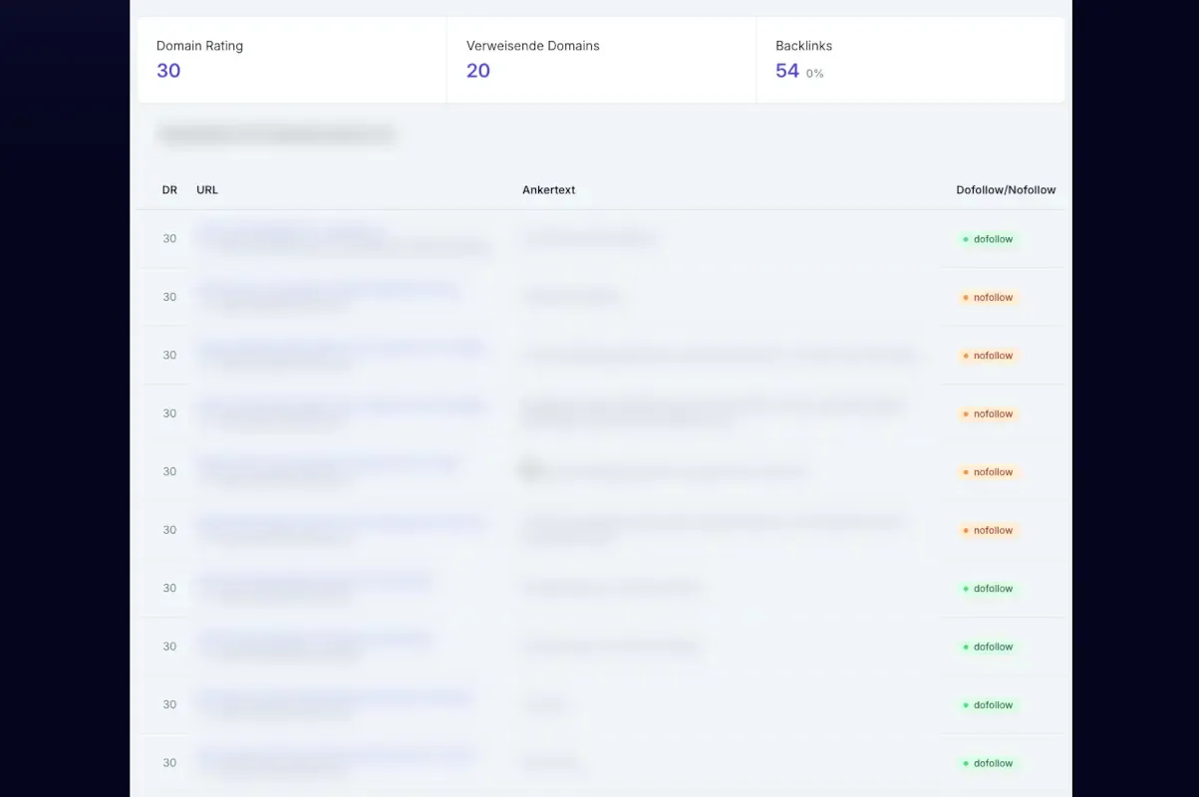Screen dimensions: 1199x797
Task: Click the green dofollow status dot in first row
Action: [967, 239]
